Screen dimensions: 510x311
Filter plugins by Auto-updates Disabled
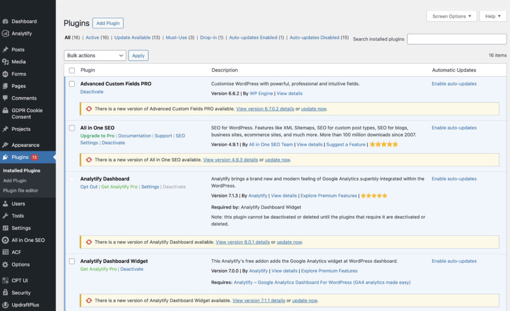coord(314,38)
